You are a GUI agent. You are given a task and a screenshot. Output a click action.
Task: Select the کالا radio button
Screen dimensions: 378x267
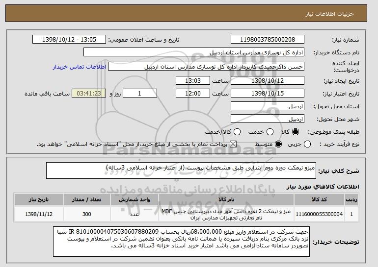point(296,132)
